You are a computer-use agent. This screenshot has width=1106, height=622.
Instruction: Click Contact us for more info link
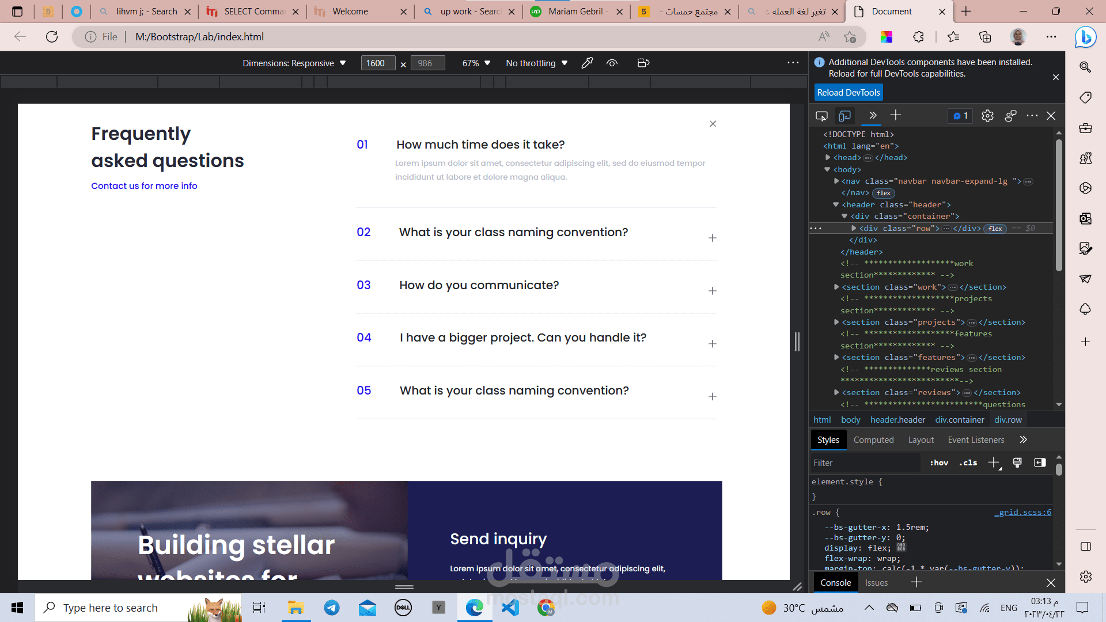click(x=144, y=185)
